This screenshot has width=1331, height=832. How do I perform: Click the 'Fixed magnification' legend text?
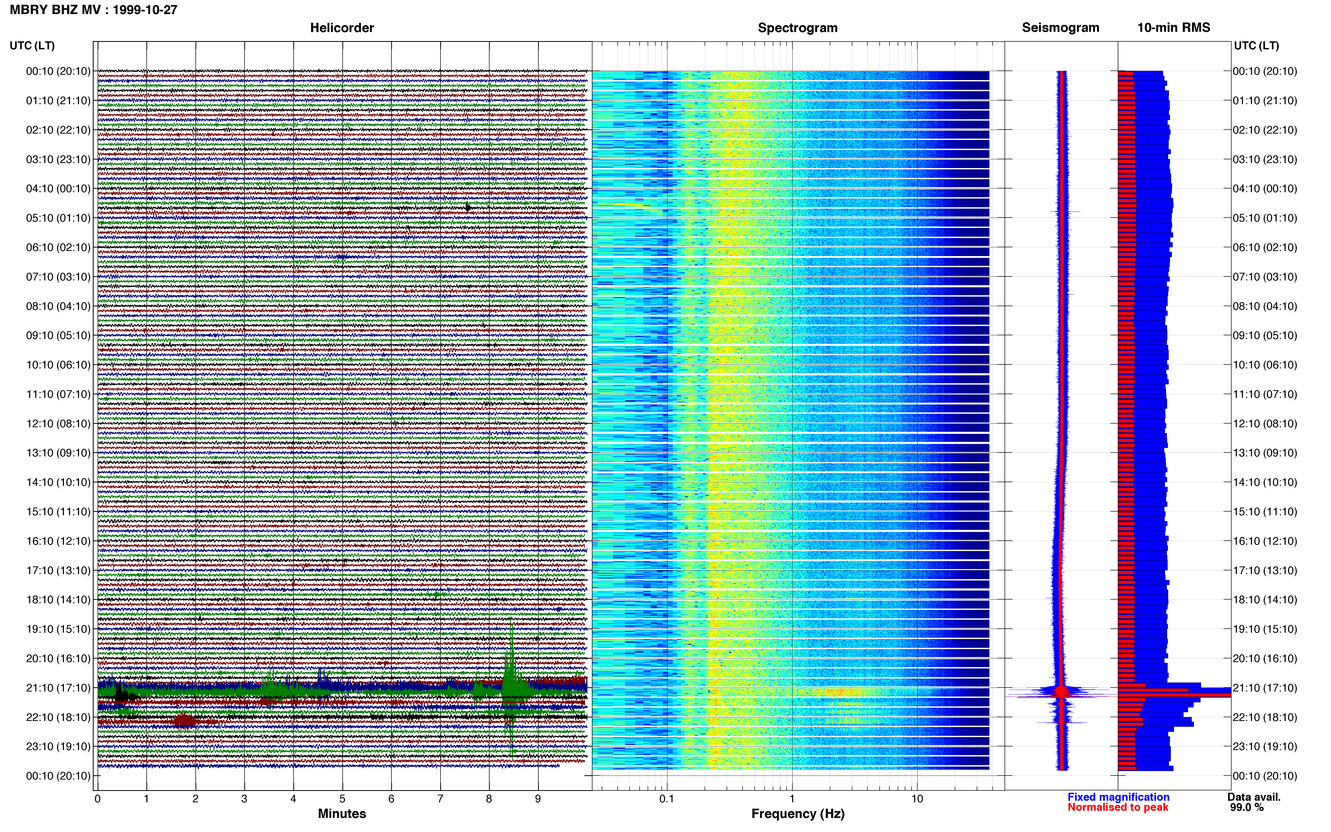[x=1118, y=797]
